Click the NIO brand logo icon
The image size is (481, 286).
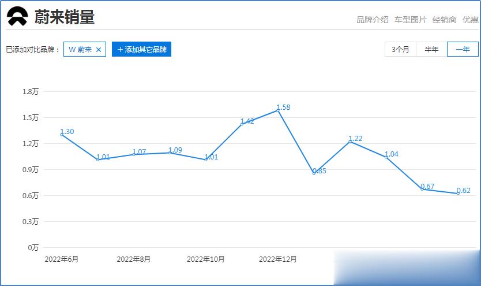(17, 17)
